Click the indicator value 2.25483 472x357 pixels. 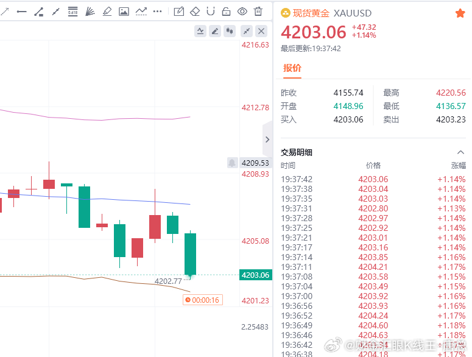(255, 327)
